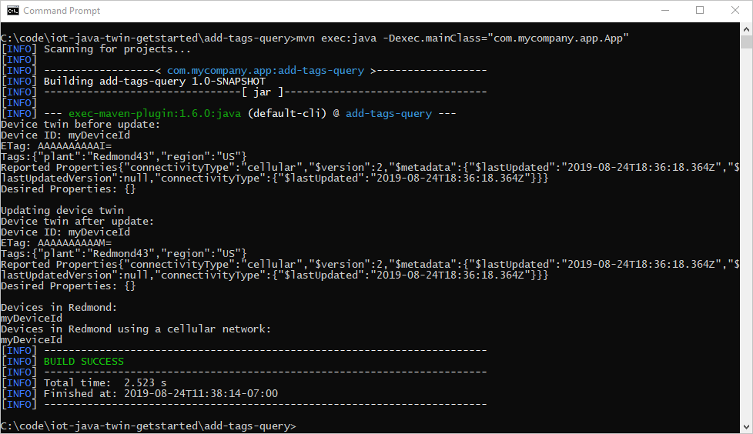Close the Command Prompt window
The height and width of the screenshot is (434, 753).
pos(735,11)
